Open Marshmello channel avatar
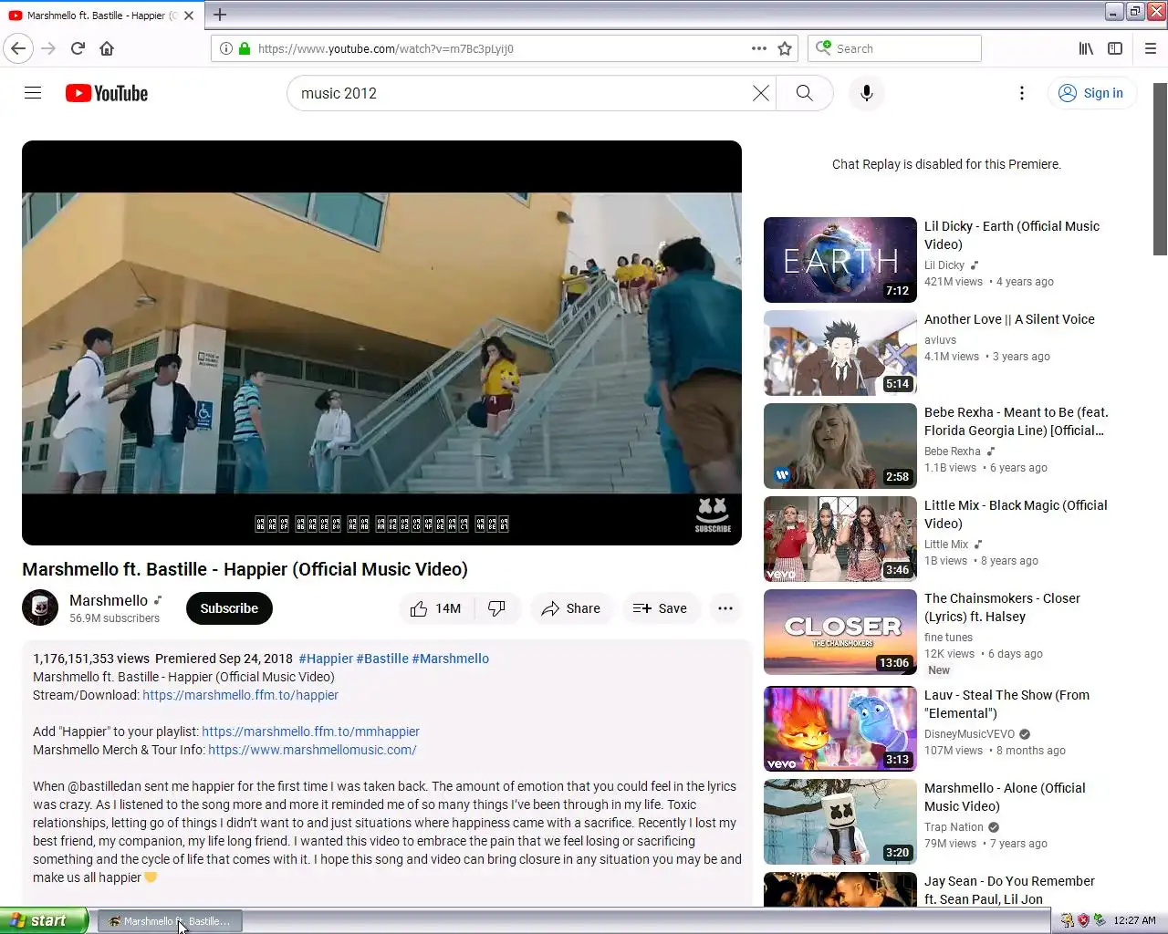 coord(40,608)
